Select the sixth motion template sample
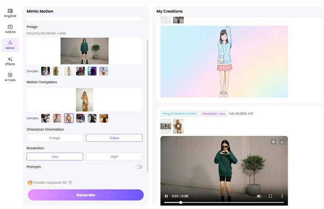 tap(104, 118)
